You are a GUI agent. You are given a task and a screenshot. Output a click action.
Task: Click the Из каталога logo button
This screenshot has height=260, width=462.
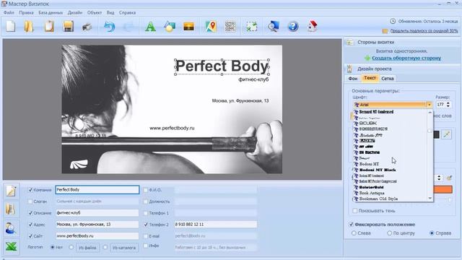[x=124, y=248]
